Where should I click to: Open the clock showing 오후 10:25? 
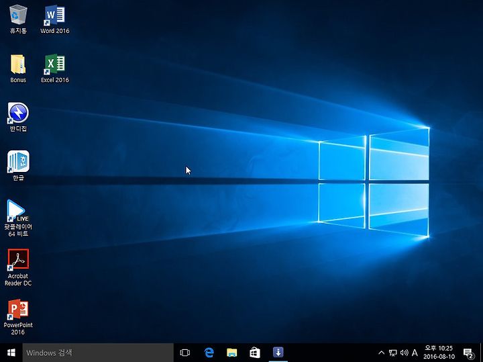tap(439, 353)
